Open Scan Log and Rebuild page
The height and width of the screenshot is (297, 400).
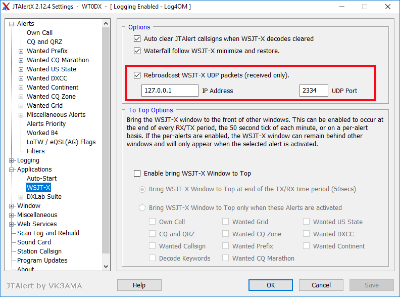pos(48,233)
